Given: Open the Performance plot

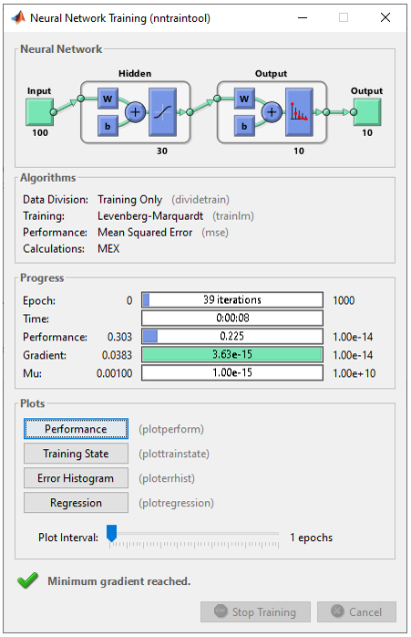Looking at the screenshot, I should click(76, 429).
